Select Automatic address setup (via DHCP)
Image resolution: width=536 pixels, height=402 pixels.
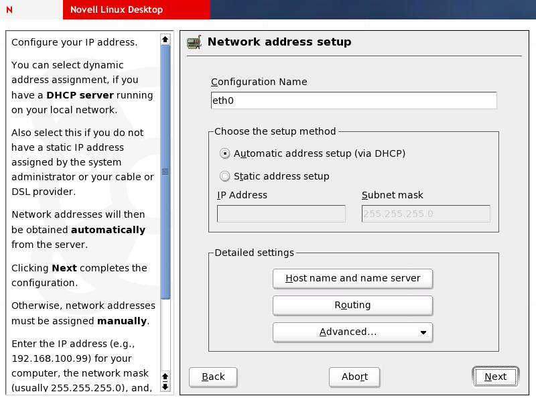(224, 153)
